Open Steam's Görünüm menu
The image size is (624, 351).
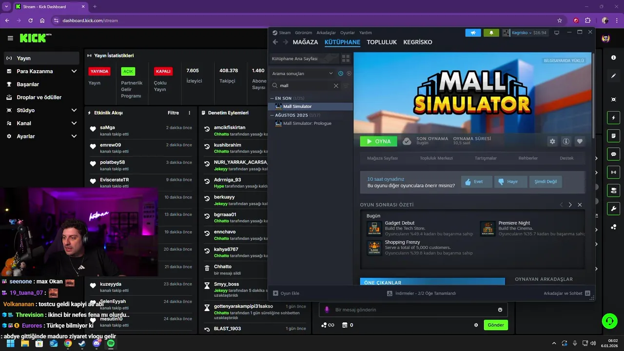tap(303, 33)
